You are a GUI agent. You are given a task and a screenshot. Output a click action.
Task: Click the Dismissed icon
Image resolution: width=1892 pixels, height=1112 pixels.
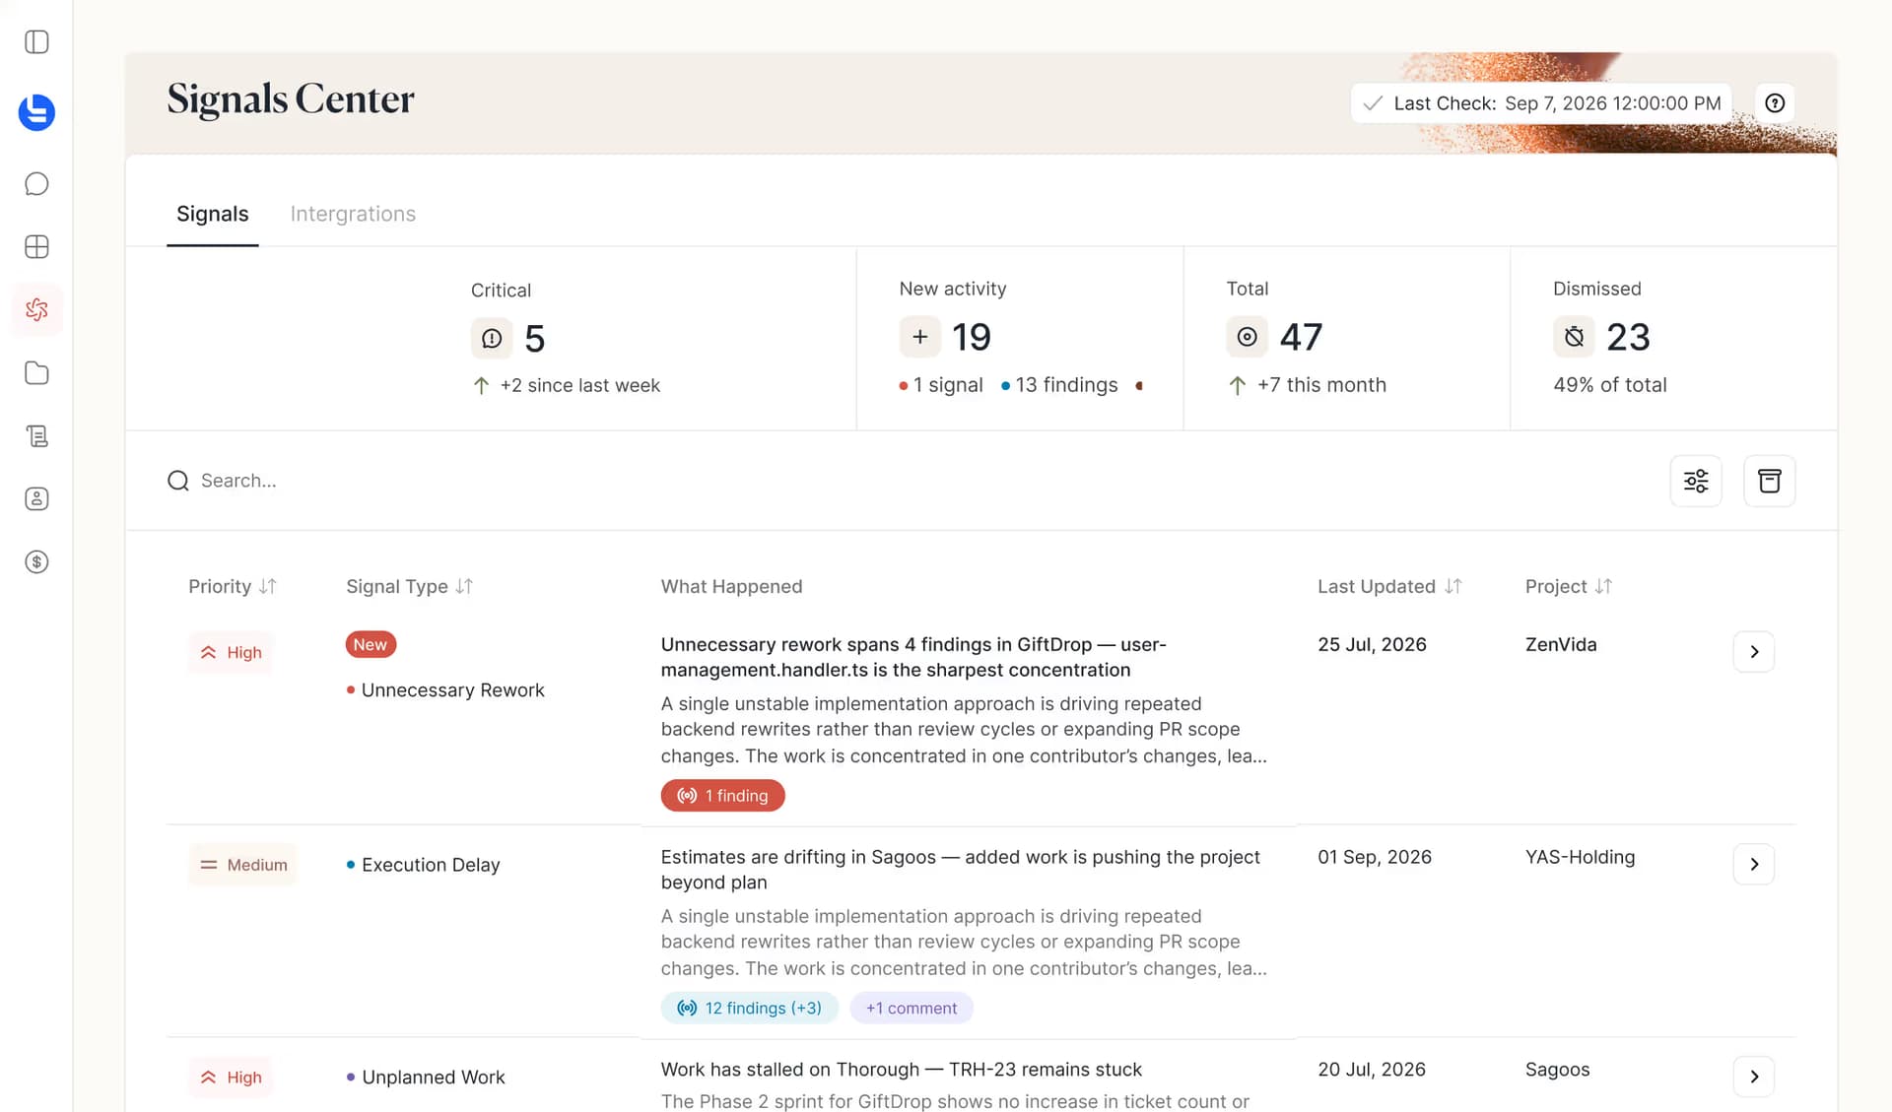pyautogui.click(x=1574, y=337)
